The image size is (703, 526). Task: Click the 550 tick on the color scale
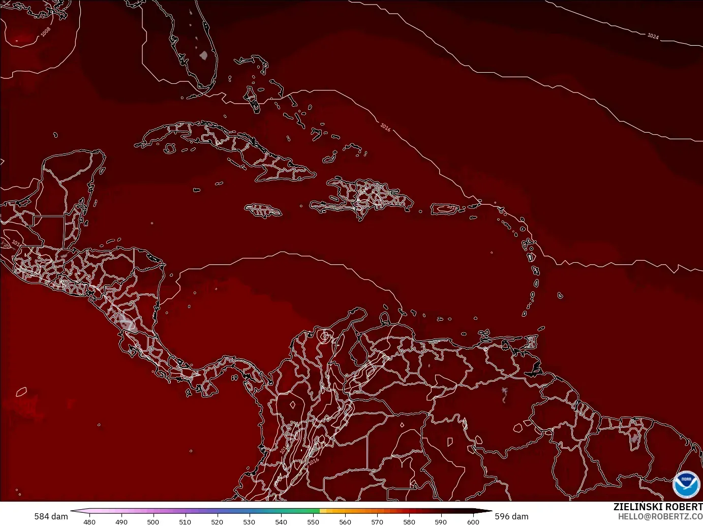coord(313,522)
